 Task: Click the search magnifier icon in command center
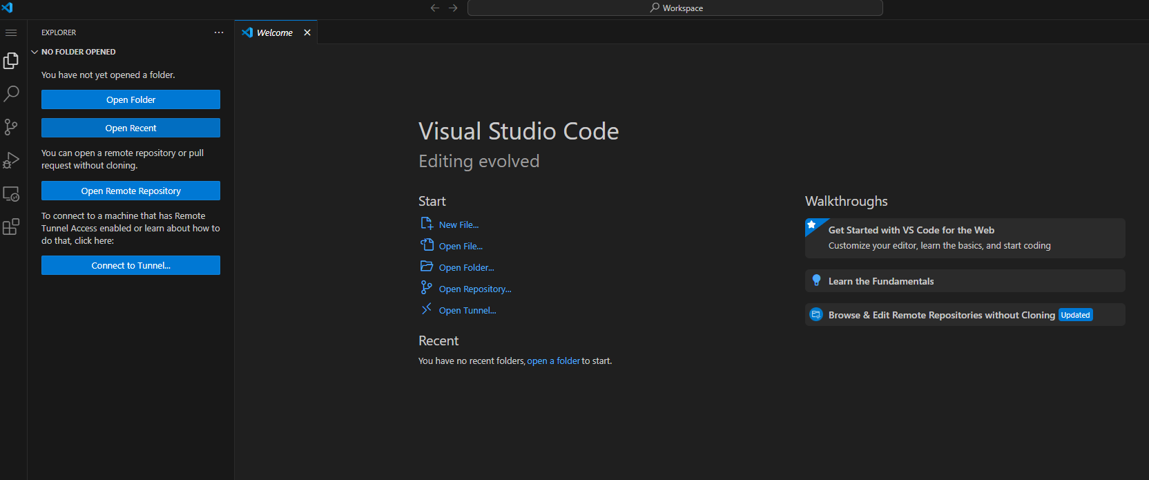(655, 8)
